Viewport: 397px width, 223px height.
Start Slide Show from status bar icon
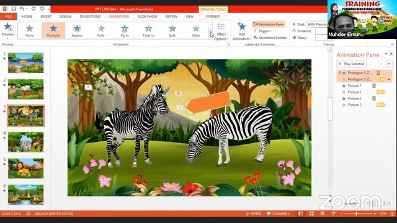click(x=333, y=214)
